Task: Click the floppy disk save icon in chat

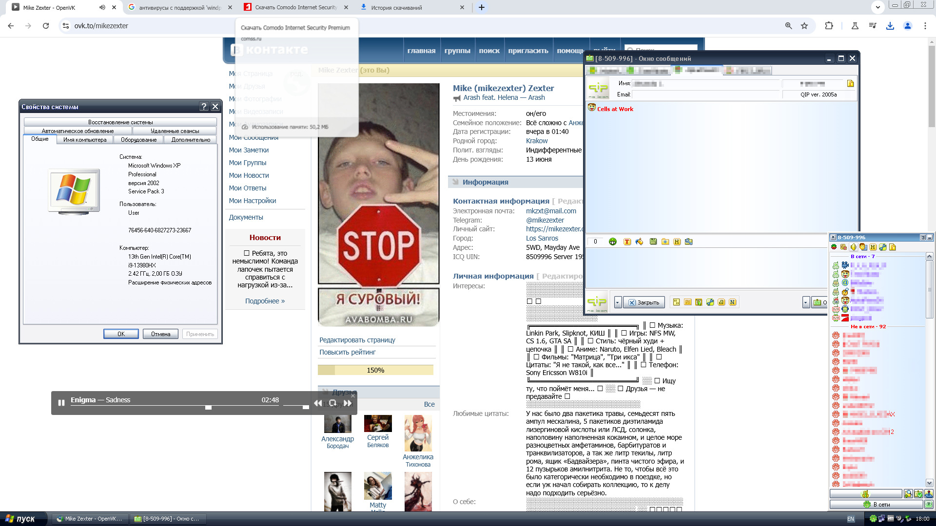Action: click(x=653, y=242)
